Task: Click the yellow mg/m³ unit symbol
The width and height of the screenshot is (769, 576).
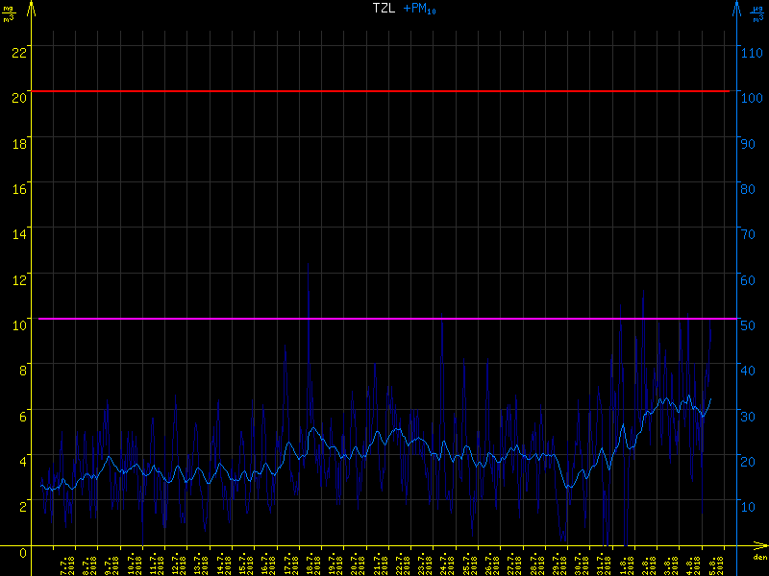Action: tap(10, 13)
